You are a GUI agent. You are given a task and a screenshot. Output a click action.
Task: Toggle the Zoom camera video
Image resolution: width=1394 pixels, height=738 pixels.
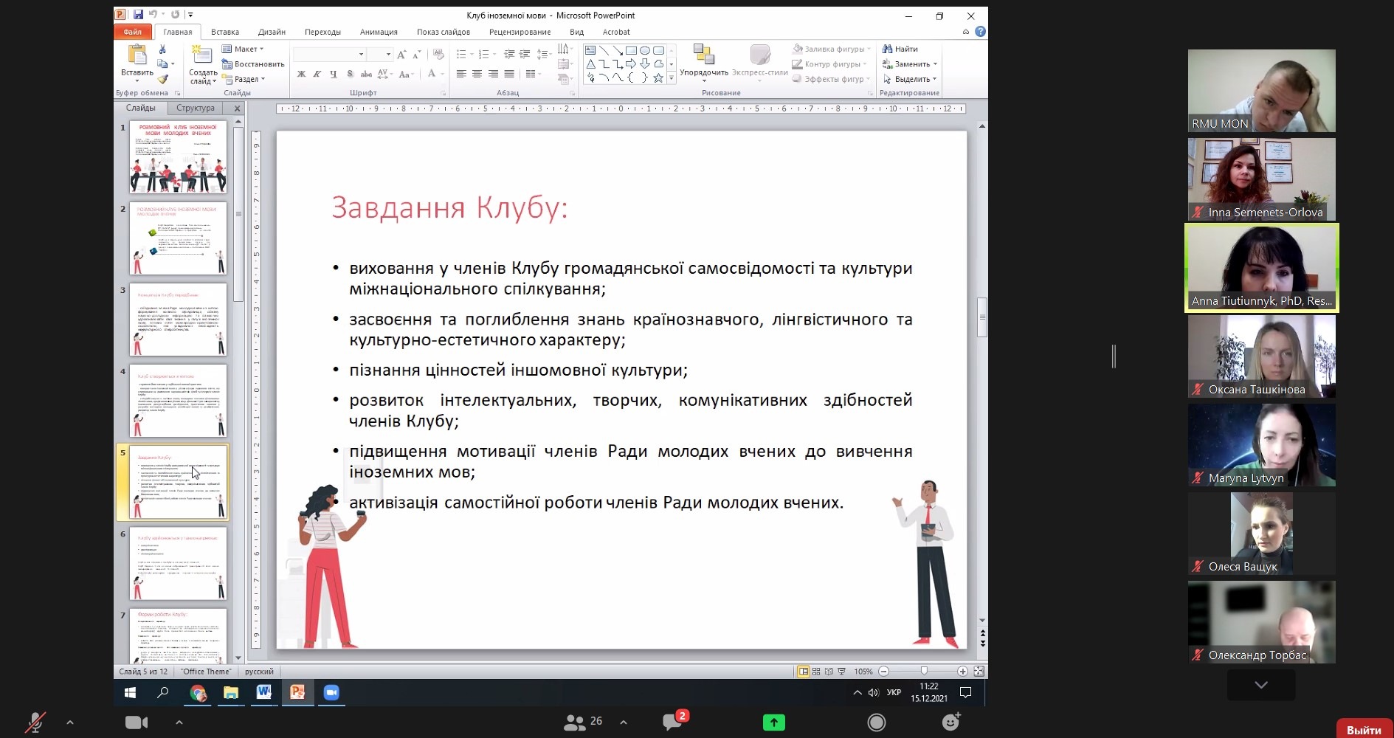pos(137,722)
